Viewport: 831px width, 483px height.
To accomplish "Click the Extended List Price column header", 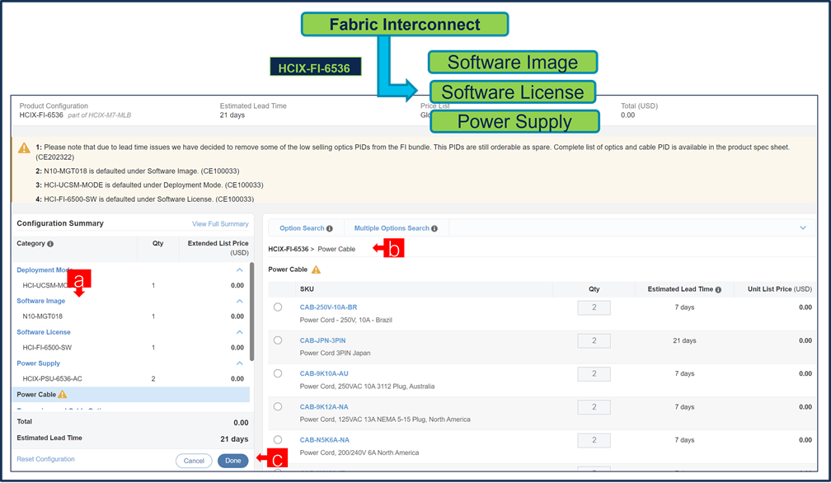I will point(218,248).
